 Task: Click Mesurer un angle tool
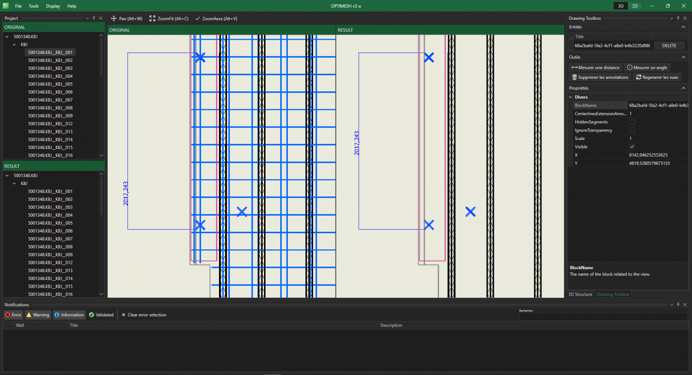pyautogui.click(x=647, y=68)
